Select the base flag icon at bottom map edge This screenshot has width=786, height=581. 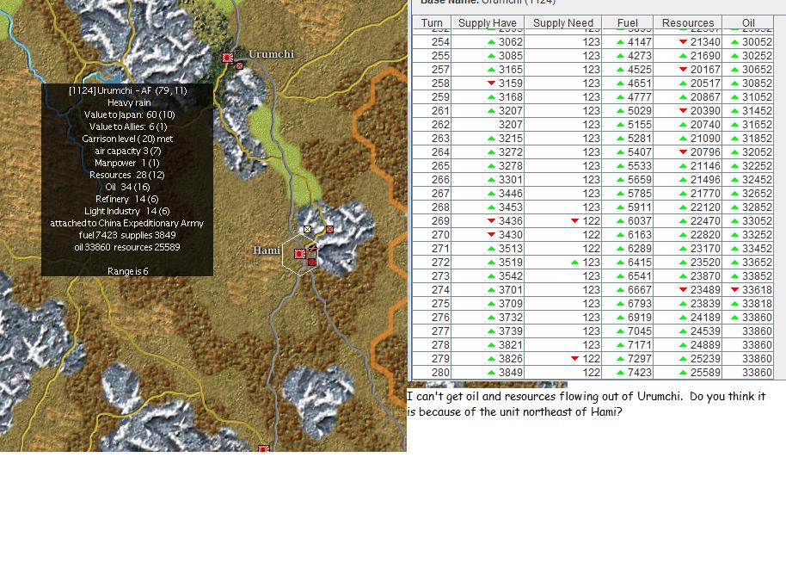(264, 448)
